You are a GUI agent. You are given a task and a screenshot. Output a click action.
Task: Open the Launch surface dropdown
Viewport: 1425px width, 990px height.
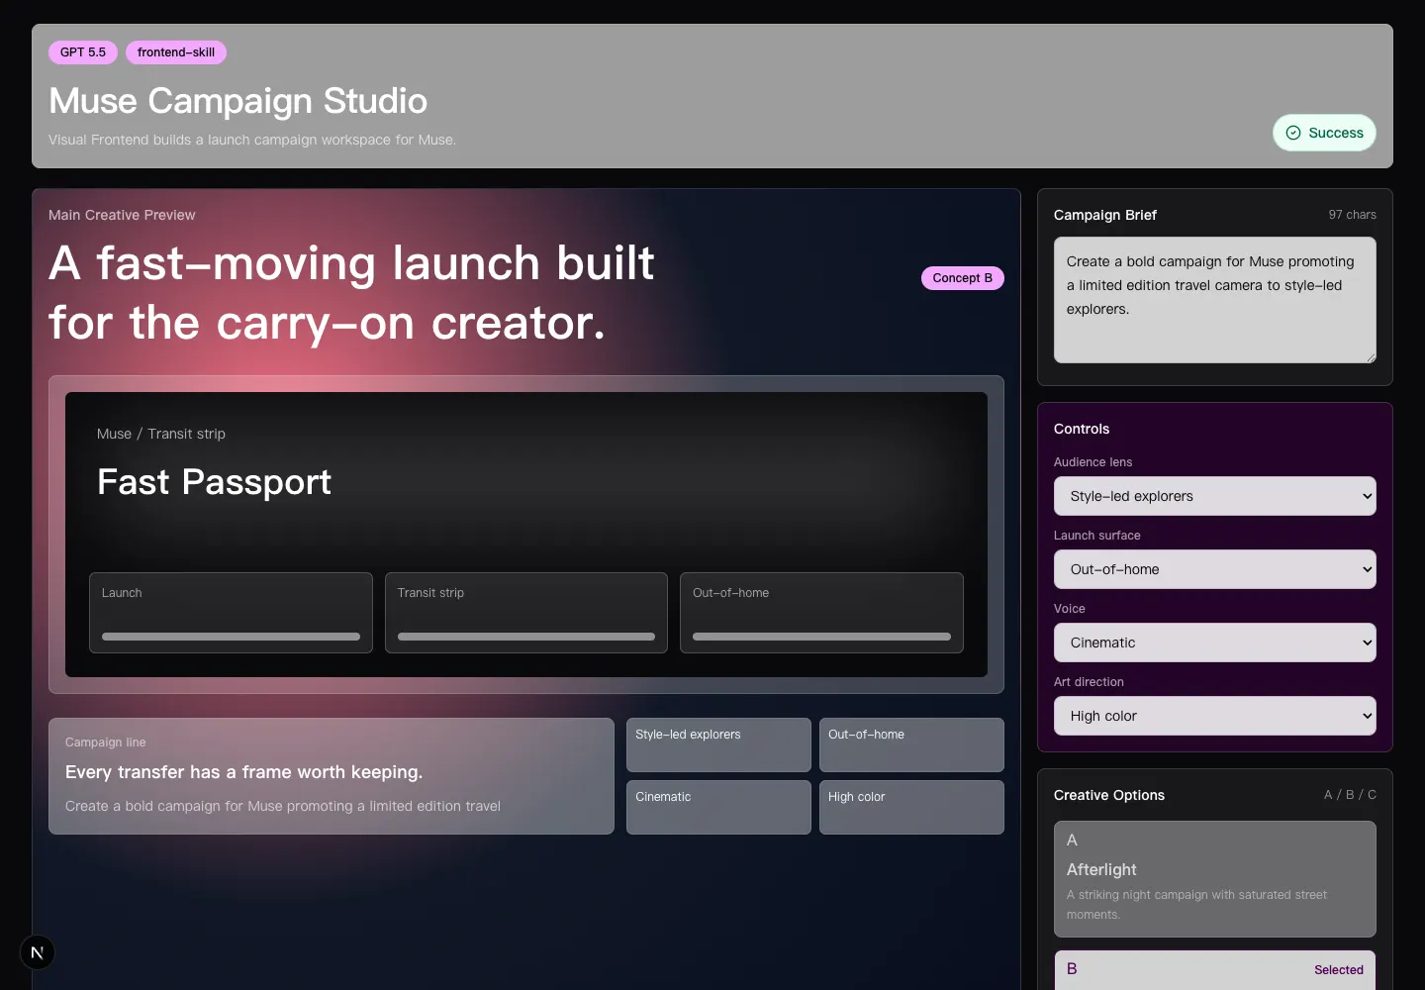pyautogui.click(x=1215, y=569)
